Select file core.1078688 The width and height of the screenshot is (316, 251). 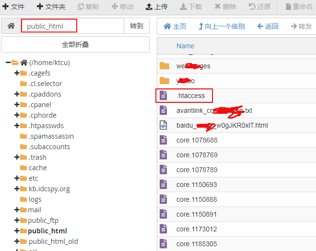(197, 140)
